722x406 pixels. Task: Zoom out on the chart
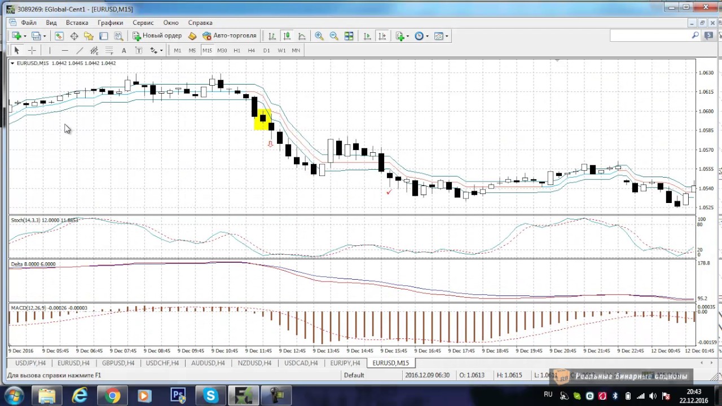pyautogui.click(x=334, y=36)
